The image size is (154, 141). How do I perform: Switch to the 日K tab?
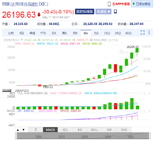point(54,33)
